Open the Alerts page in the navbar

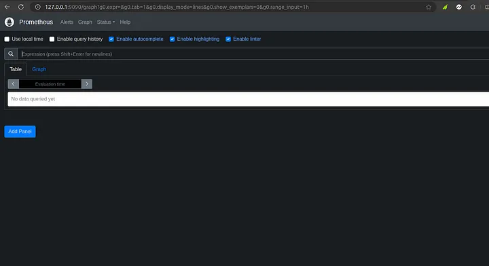click(67, 22)
